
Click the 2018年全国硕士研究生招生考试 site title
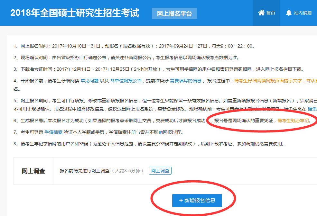click(x=75, y=13)
